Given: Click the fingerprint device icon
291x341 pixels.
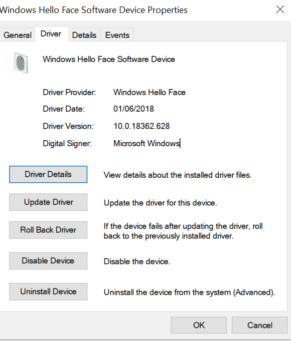Looking at the screenshot, I should click(x=21, y=63).
